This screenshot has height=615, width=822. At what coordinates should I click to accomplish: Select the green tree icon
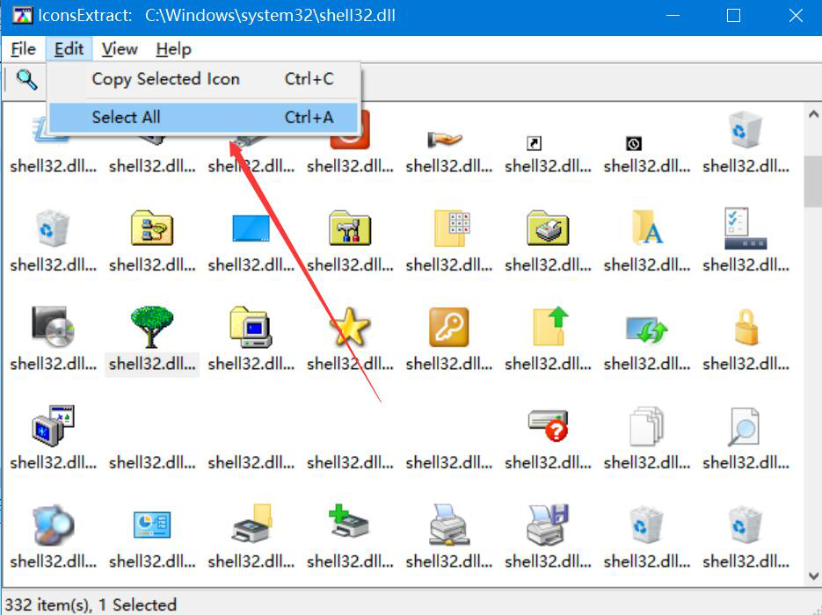point(151,327)
